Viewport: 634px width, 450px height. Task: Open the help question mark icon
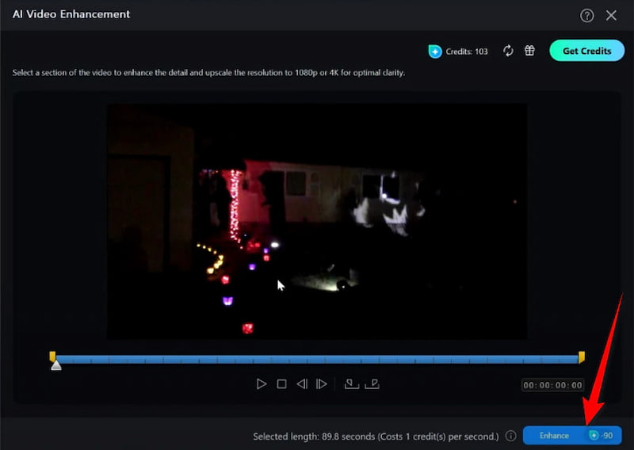tap(586, 16)
